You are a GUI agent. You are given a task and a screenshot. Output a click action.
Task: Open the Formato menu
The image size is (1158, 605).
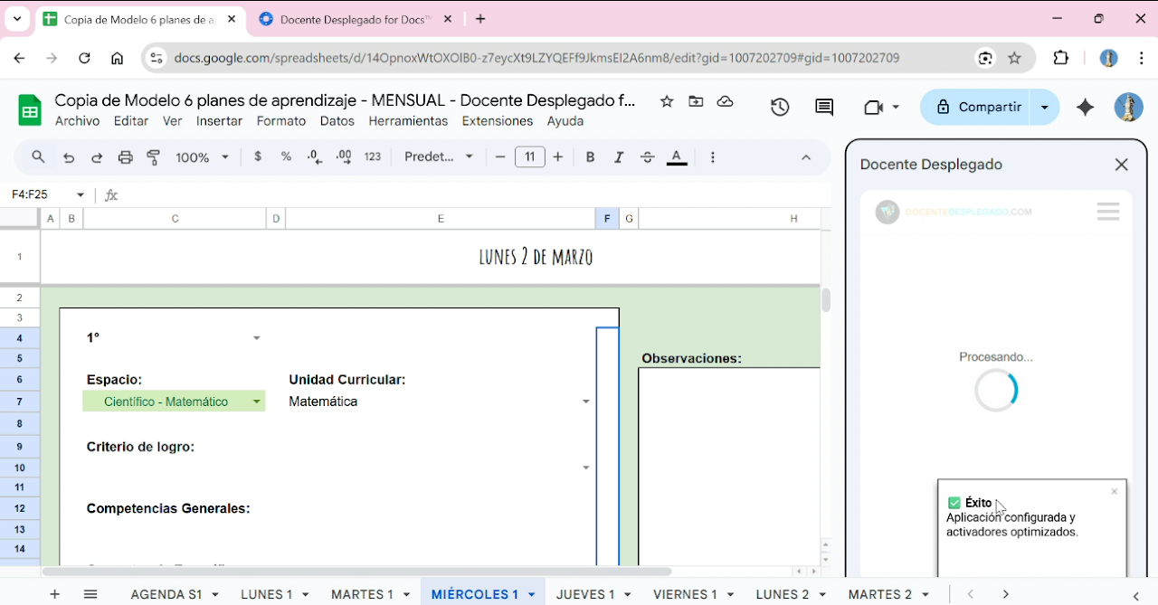tap(281, 121)
